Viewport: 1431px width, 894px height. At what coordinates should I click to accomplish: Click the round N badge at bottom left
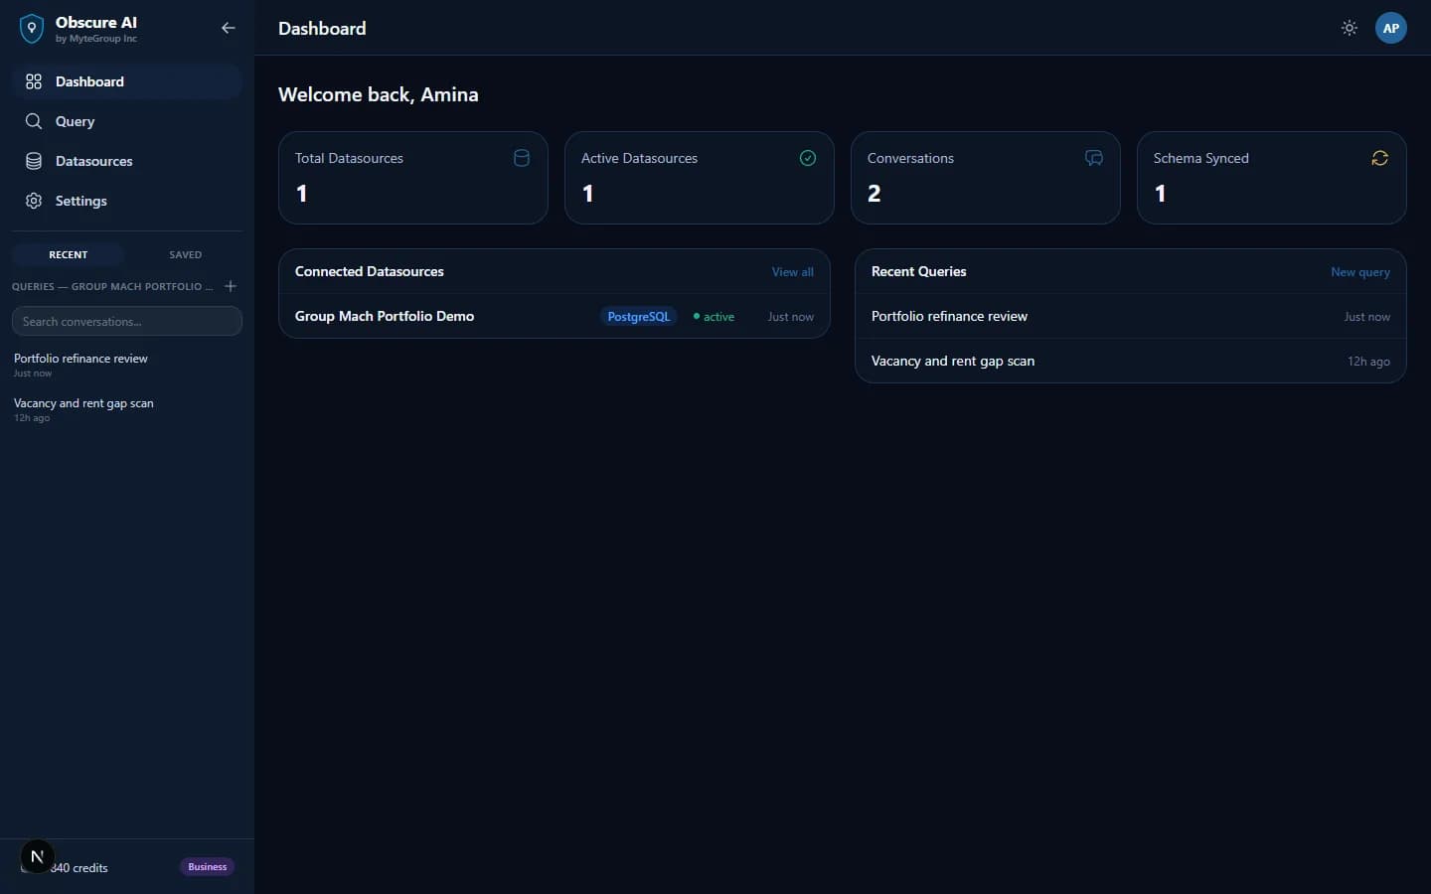38,856
